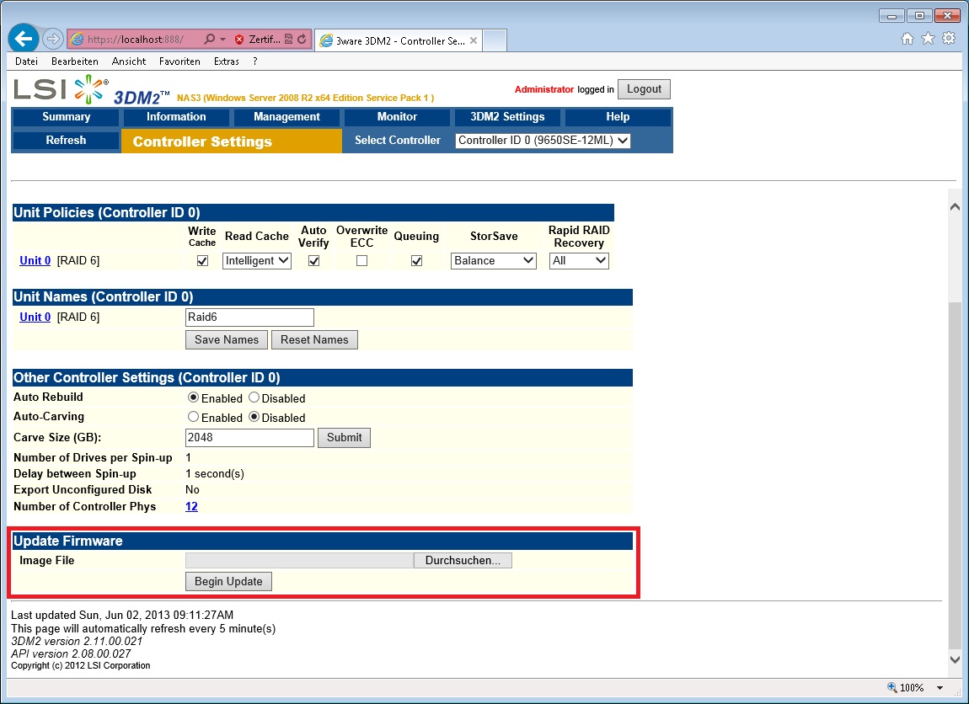Open the Management navigation tab
The image size is (969, 704).
coord(286,117)
